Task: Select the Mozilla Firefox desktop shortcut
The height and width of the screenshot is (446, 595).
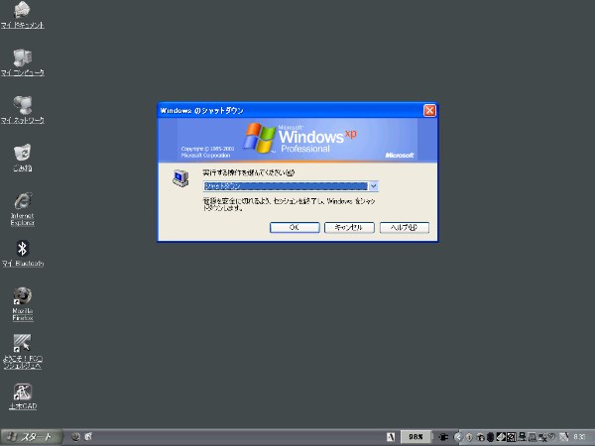Action: tap(23, 304)
